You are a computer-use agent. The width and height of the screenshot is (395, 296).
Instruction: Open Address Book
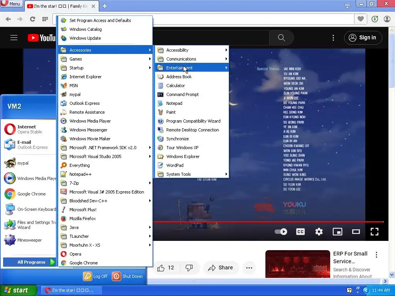coord(192,77)
